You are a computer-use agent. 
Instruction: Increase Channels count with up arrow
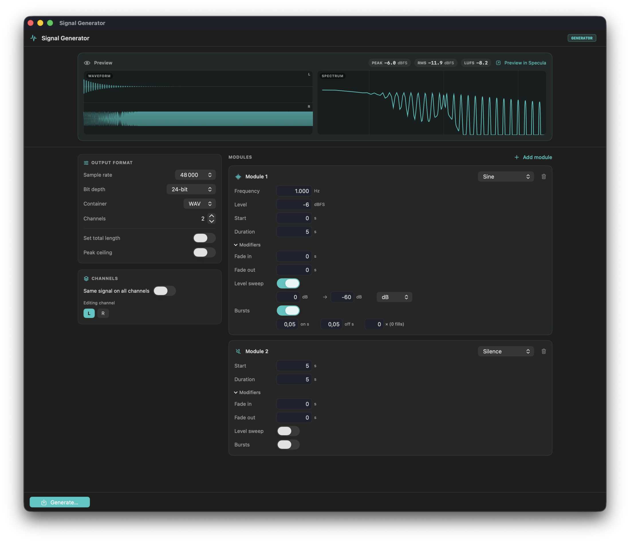(212, 216)
